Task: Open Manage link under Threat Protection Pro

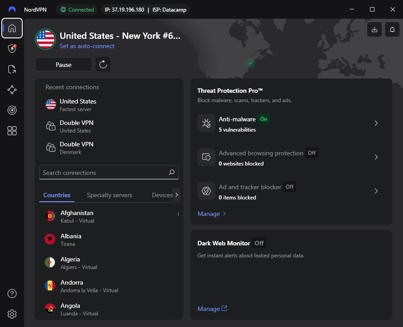Action: [x=211, y=214]
